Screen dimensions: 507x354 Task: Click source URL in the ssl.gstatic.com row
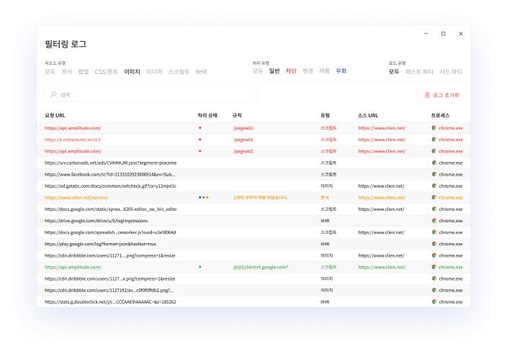coord(381,186)
